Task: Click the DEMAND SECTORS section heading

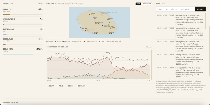Action: (11, 103)
